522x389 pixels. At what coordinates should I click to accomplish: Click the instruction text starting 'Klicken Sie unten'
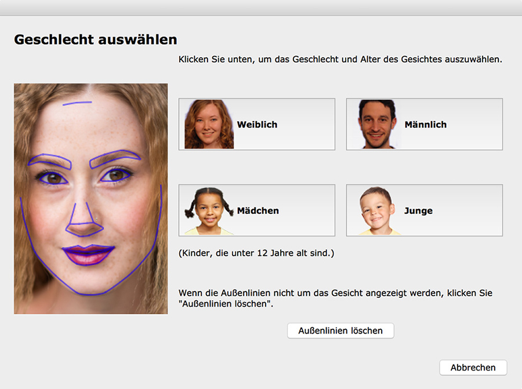click(340, 60)
